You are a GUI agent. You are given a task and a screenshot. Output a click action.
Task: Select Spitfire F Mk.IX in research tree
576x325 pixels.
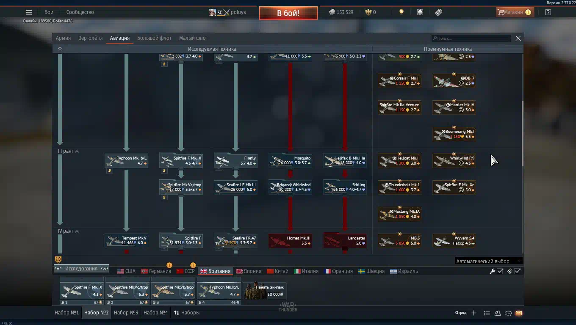click(x=181, y=161)
